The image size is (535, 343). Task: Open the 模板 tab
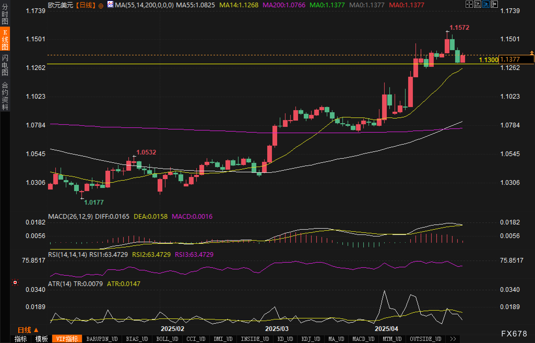(x=42, y=339)
